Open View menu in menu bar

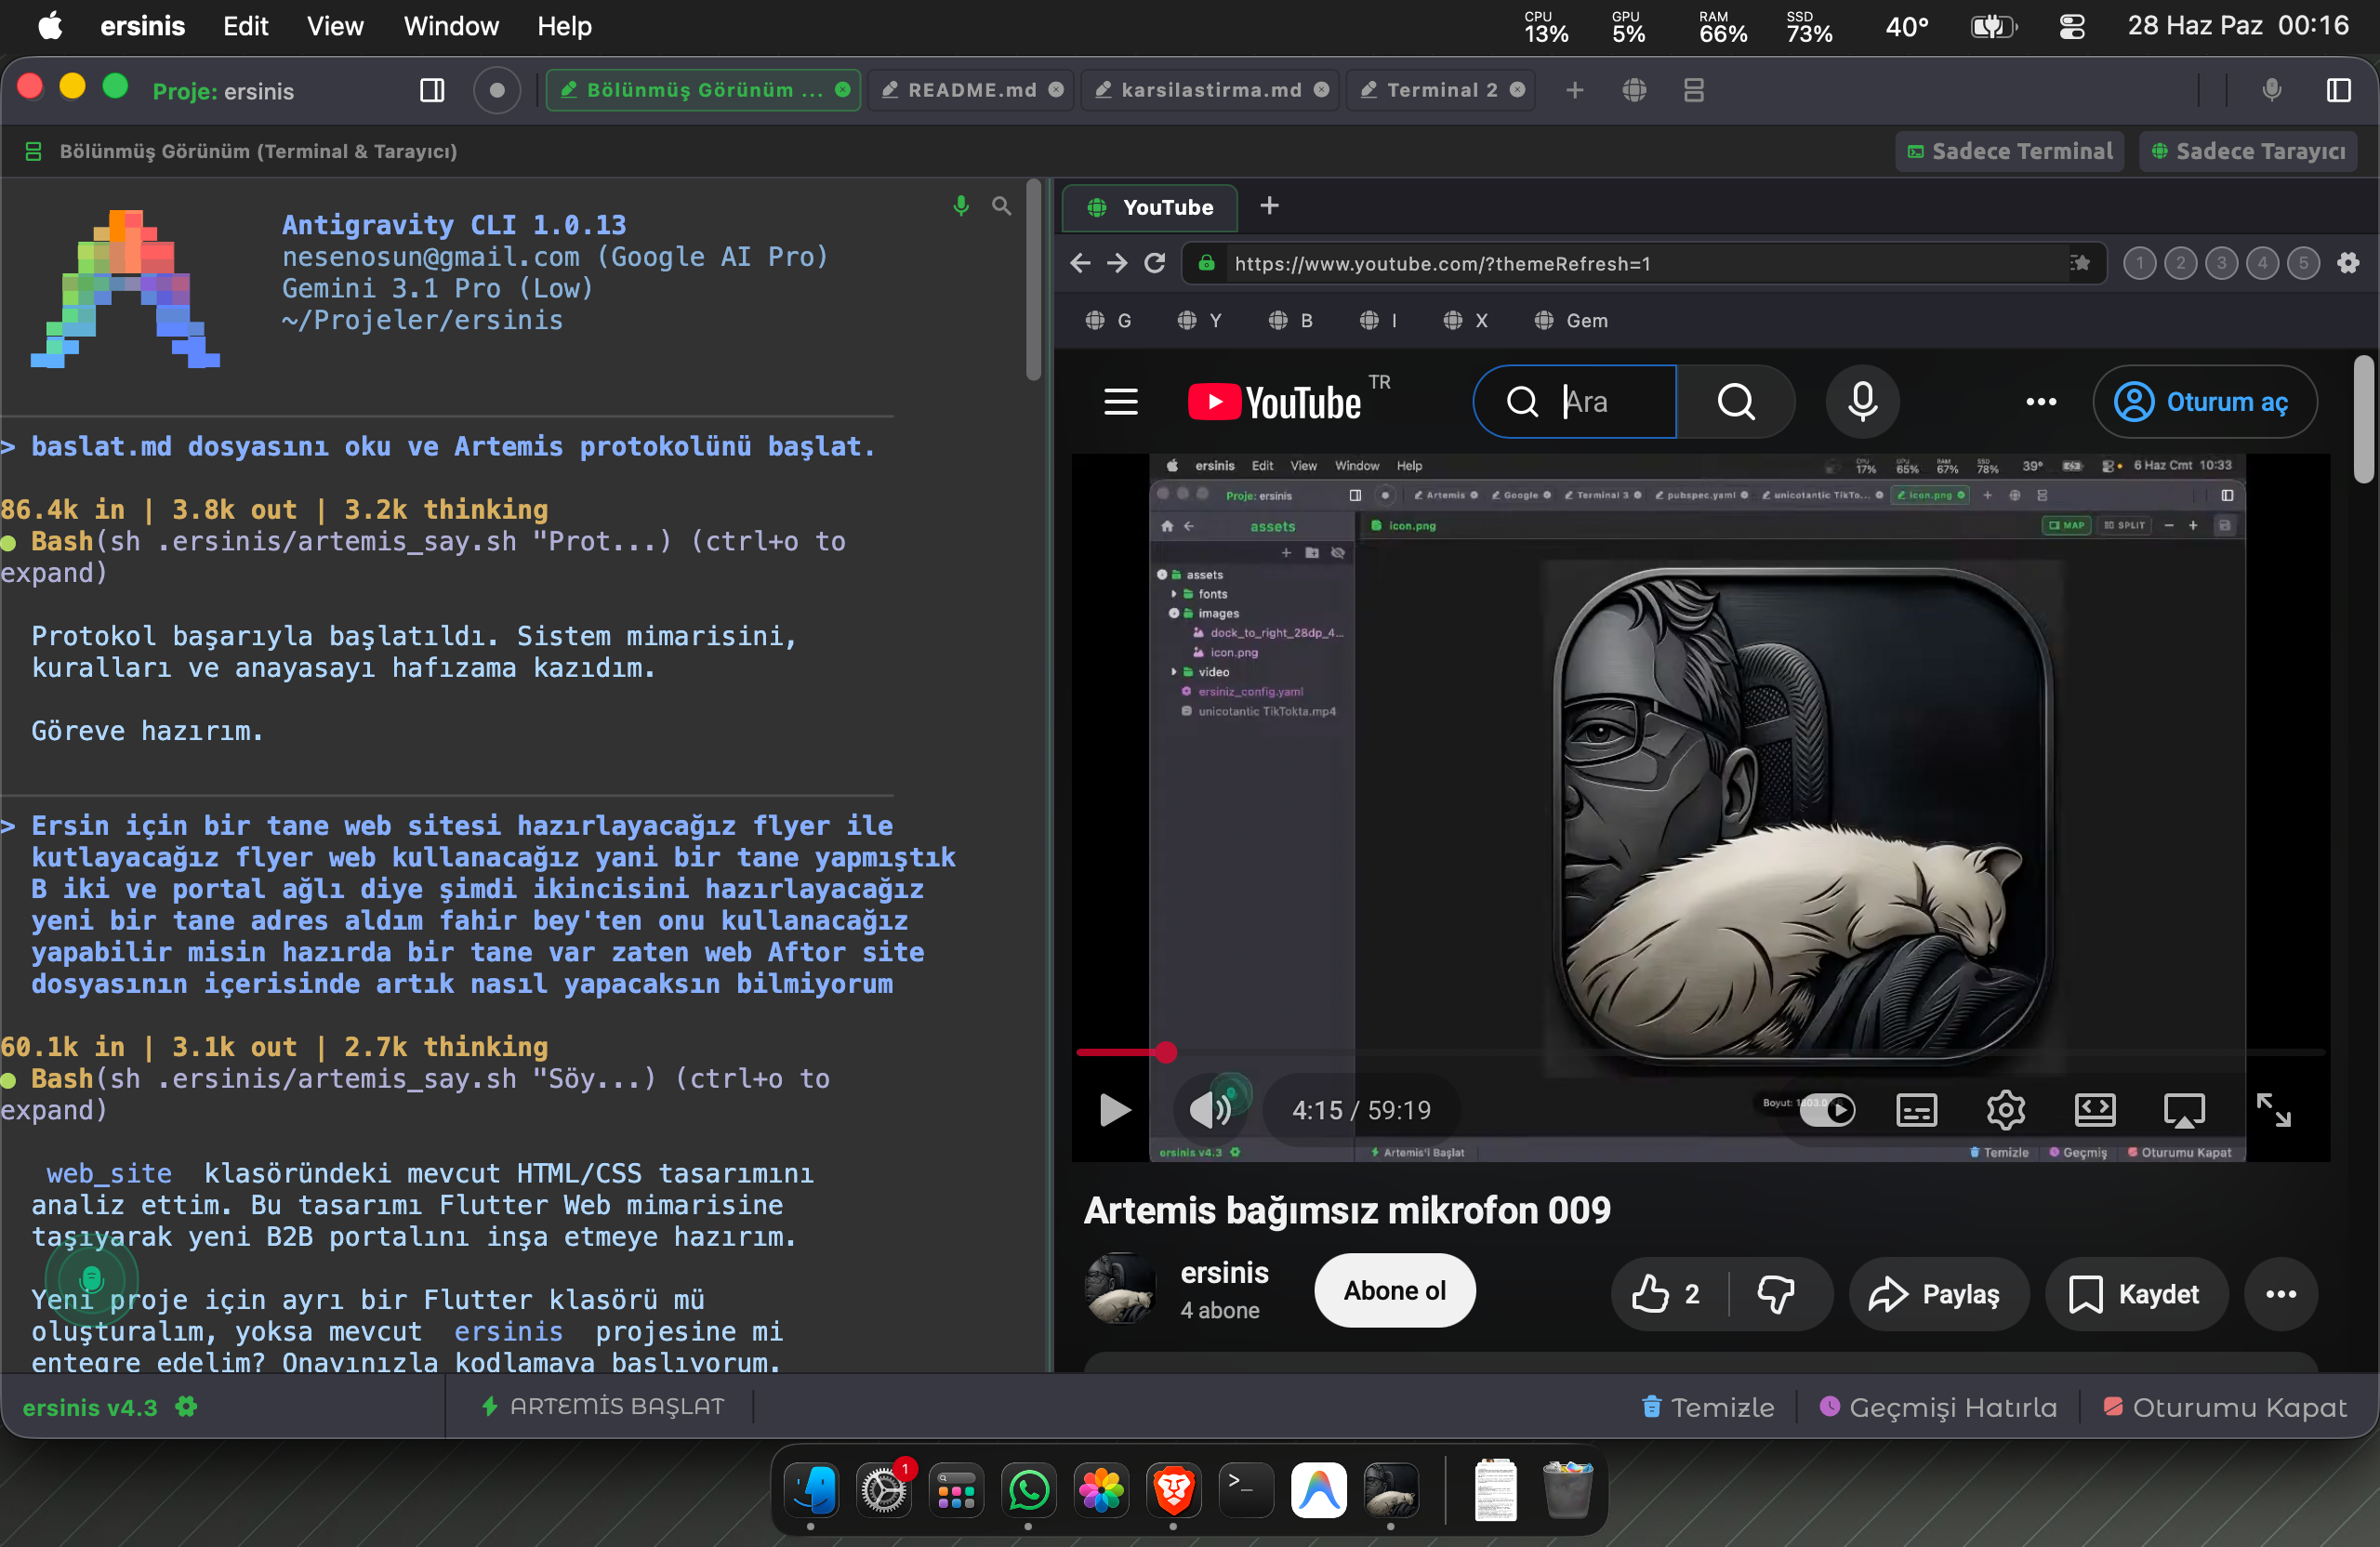coord(335,26)
